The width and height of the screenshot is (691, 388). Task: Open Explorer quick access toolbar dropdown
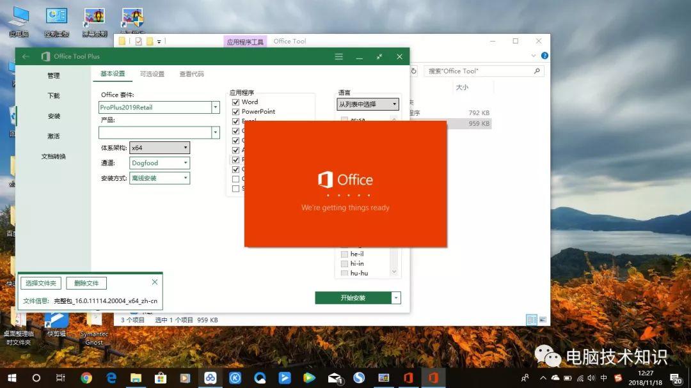(159, 42)
